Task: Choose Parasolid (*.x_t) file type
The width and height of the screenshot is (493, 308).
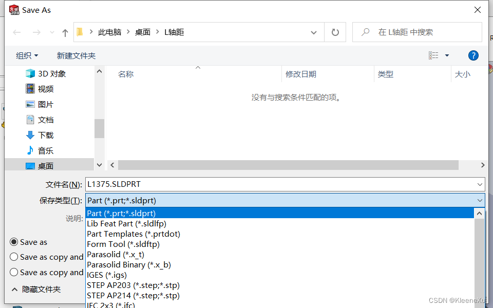Action: [116, 254]
